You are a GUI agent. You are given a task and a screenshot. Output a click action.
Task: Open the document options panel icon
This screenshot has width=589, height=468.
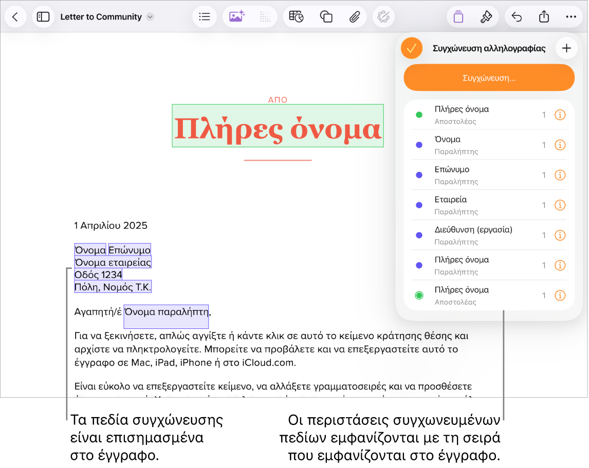[458, 17]
